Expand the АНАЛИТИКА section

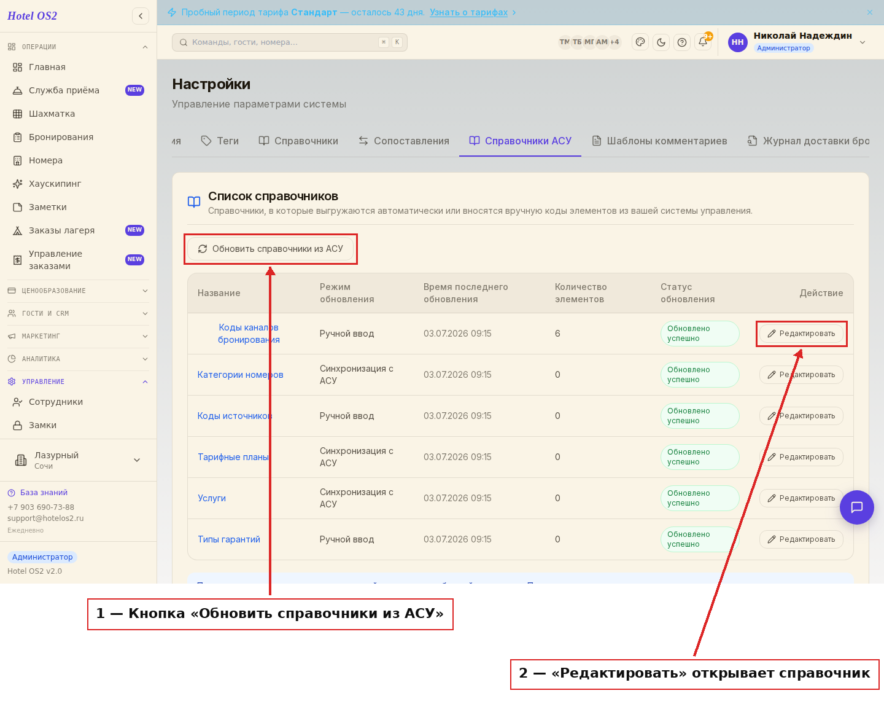coord(78,359)
